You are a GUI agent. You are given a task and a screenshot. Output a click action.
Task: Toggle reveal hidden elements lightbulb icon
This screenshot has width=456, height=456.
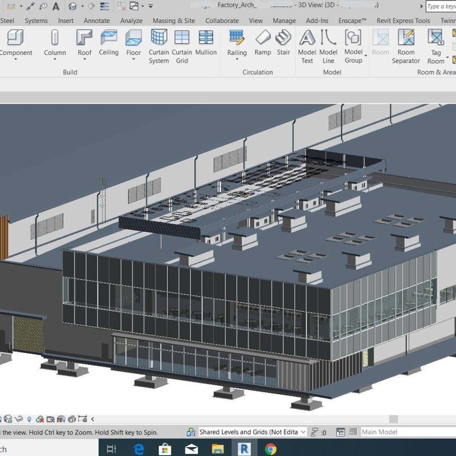[29, 419]
